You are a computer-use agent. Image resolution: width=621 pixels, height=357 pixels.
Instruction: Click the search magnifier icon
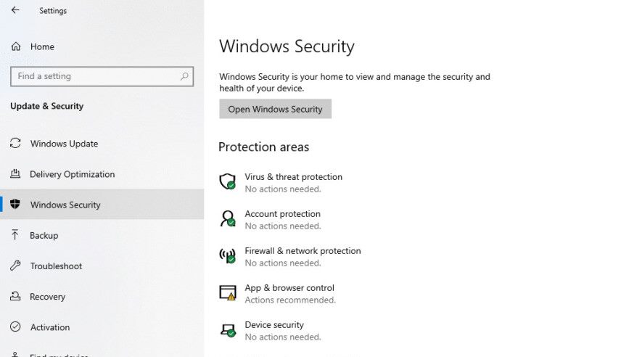click(184, 76)
